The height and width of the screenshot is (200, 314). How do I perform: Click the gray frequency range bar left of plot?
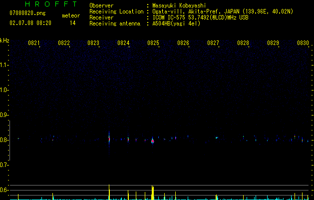(x=9, y=140)
